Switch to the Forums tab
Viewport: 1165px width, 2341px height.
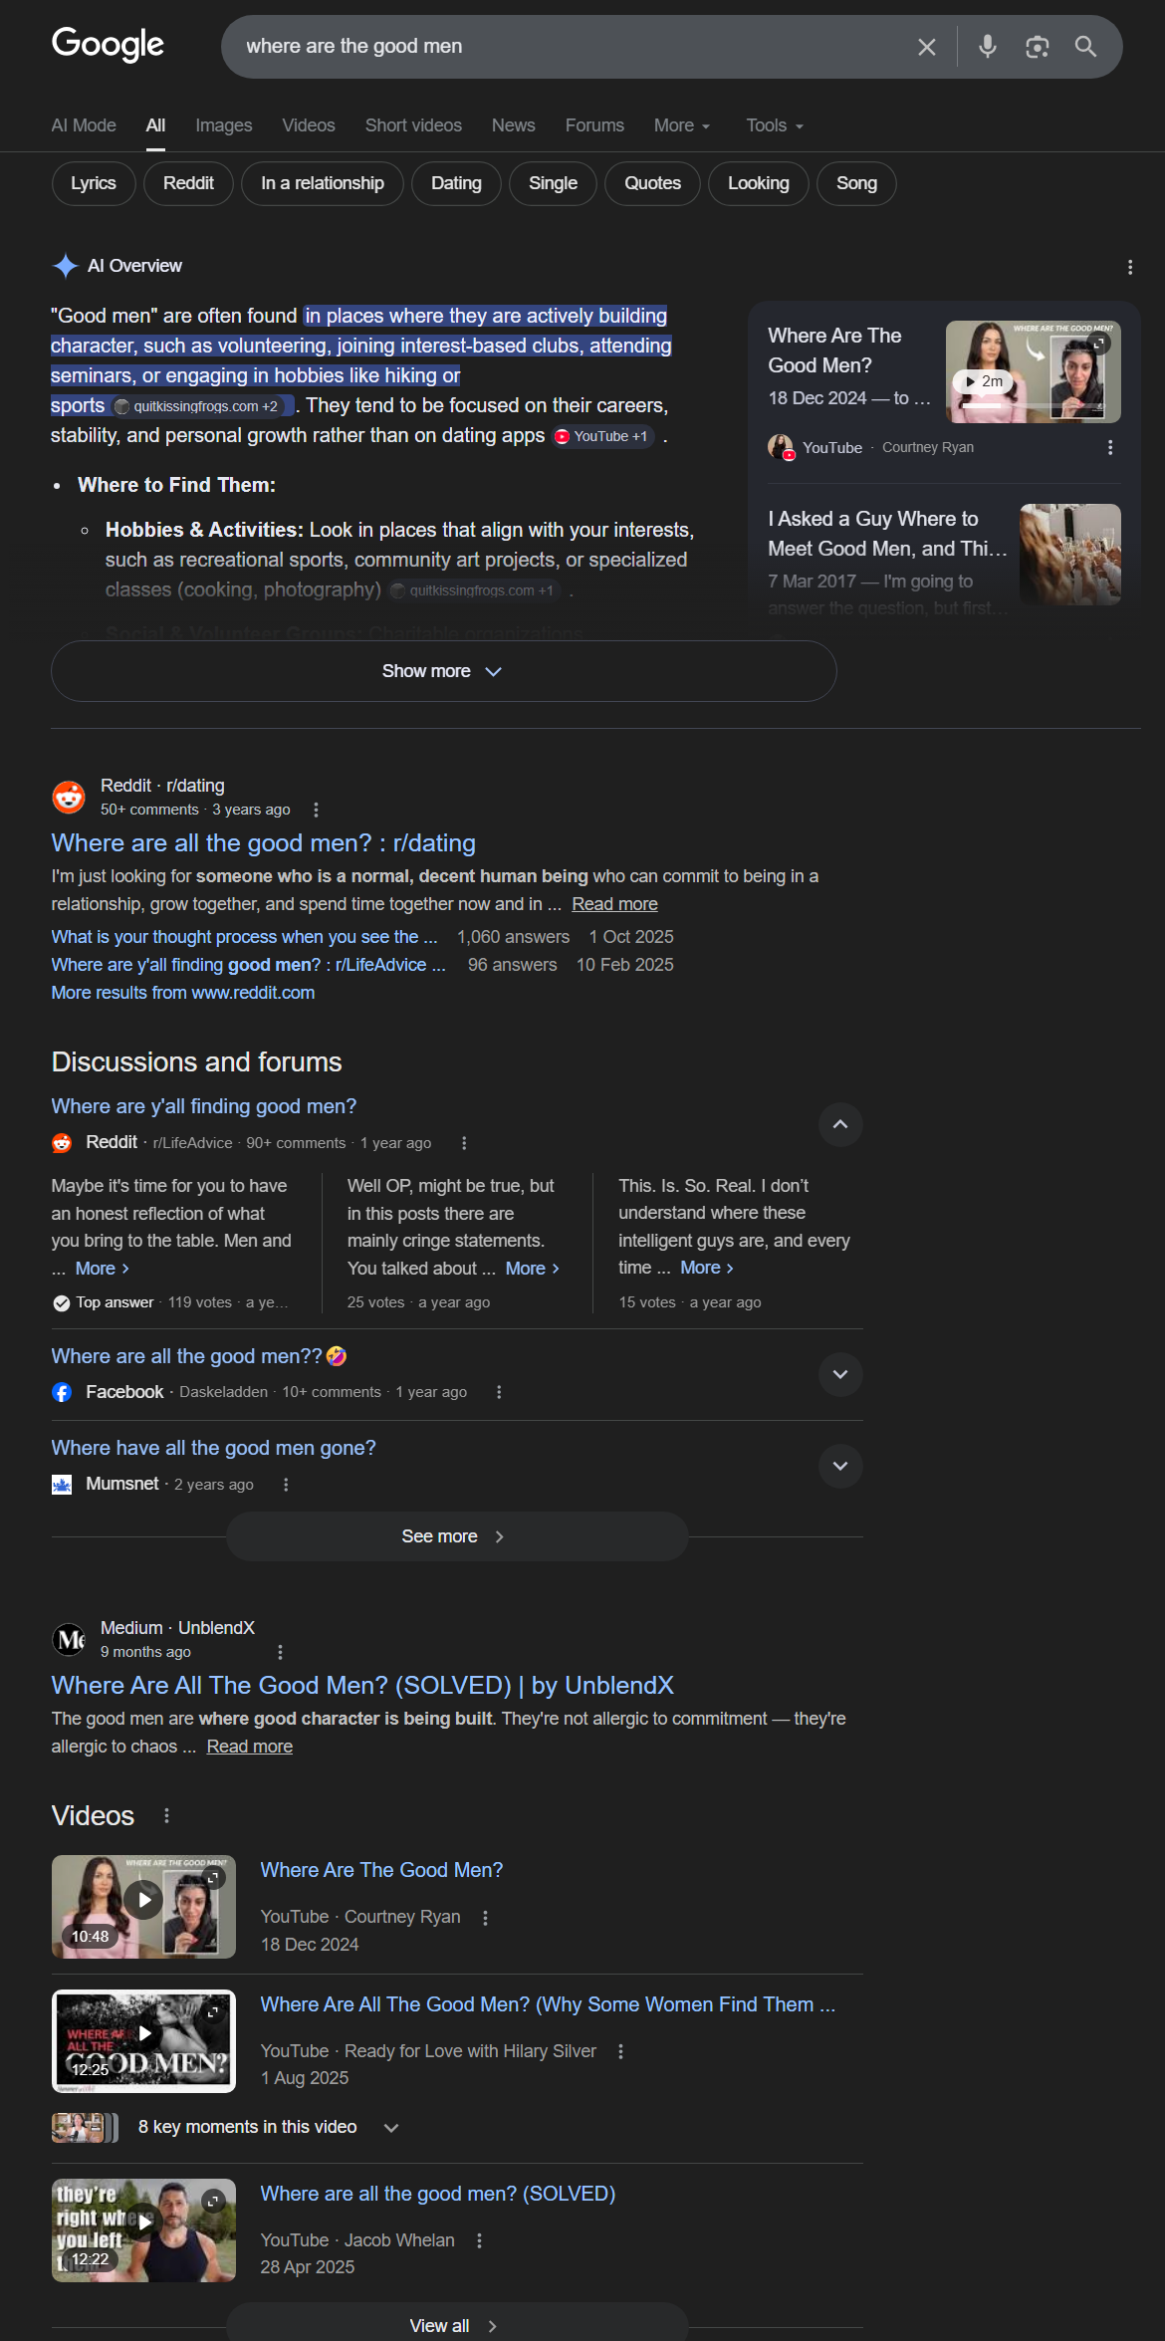tap(594, 125)
